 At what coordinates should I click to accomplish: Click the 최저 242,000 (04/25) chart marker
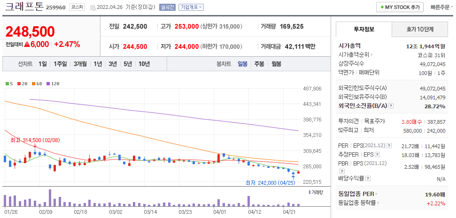click(271, 183)
